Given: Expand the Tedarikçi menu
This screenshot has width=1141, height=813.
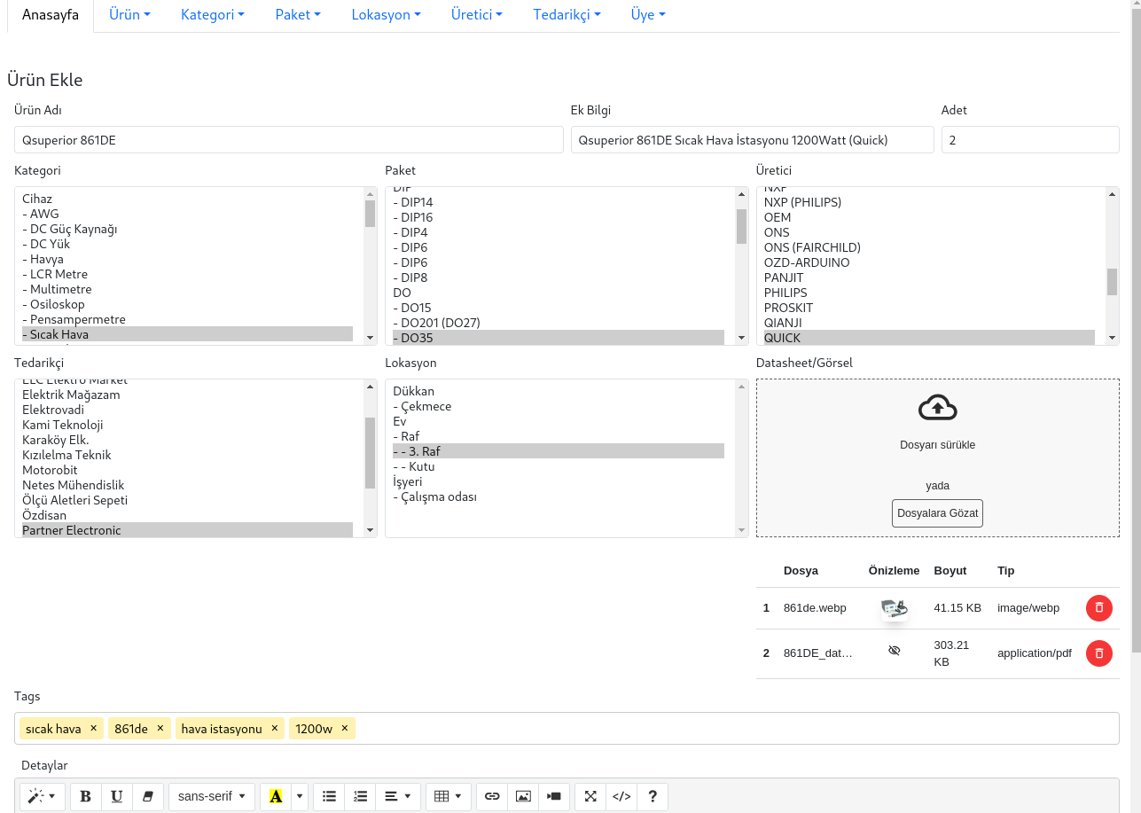Looking at the screenshot, I should pyautogui.click(x=567, y=15).
